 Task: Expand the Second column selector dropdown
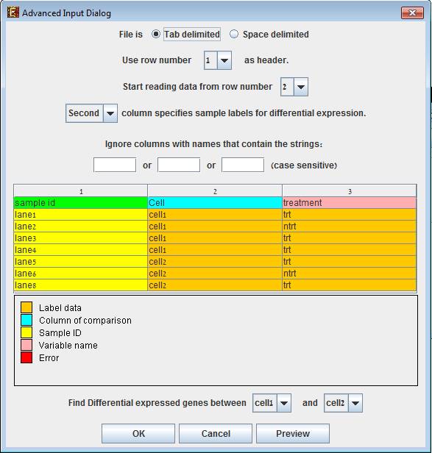point(110,113)
